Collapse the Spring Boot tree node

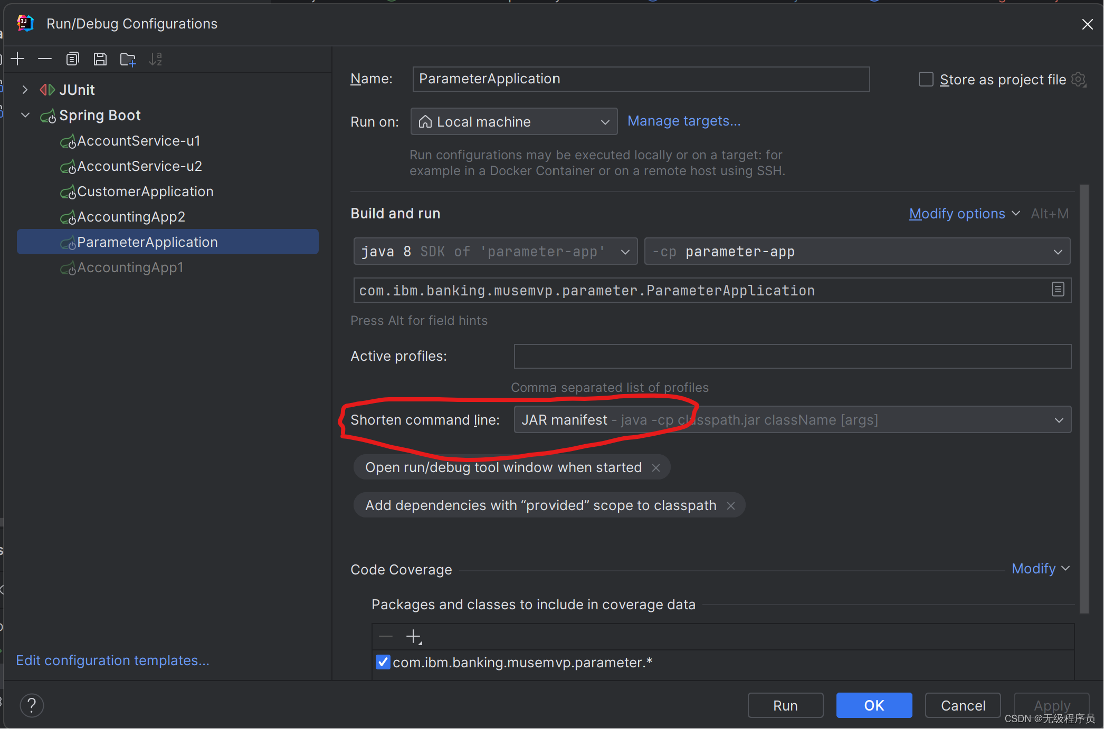25,115
